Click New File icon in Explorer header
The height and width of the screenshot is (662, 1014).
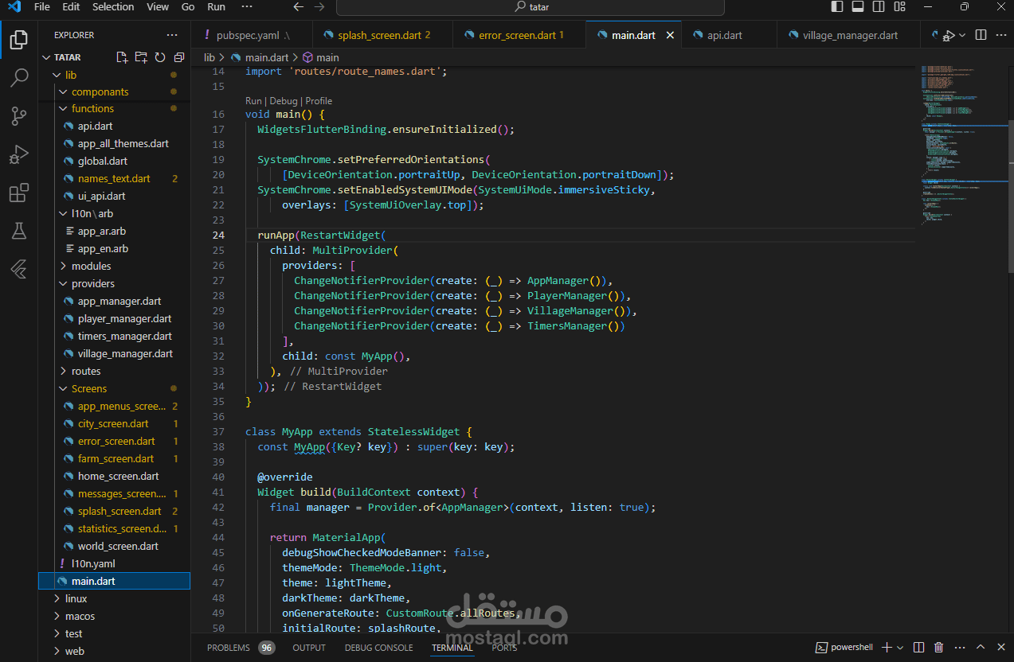click(122, 57)
